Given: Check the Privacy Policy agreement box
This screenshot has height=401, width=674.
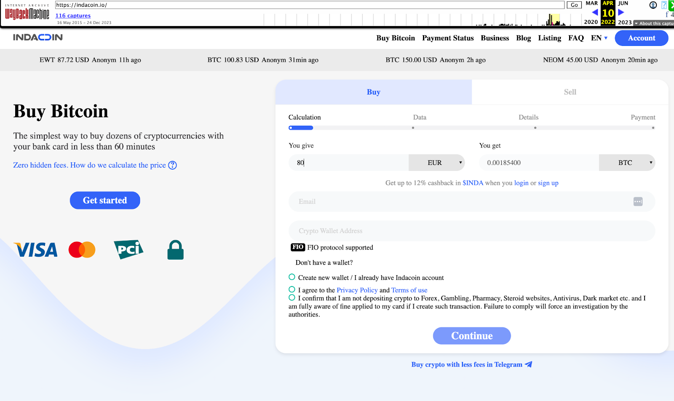Looking at the screenshot, I should click(292, 289).
